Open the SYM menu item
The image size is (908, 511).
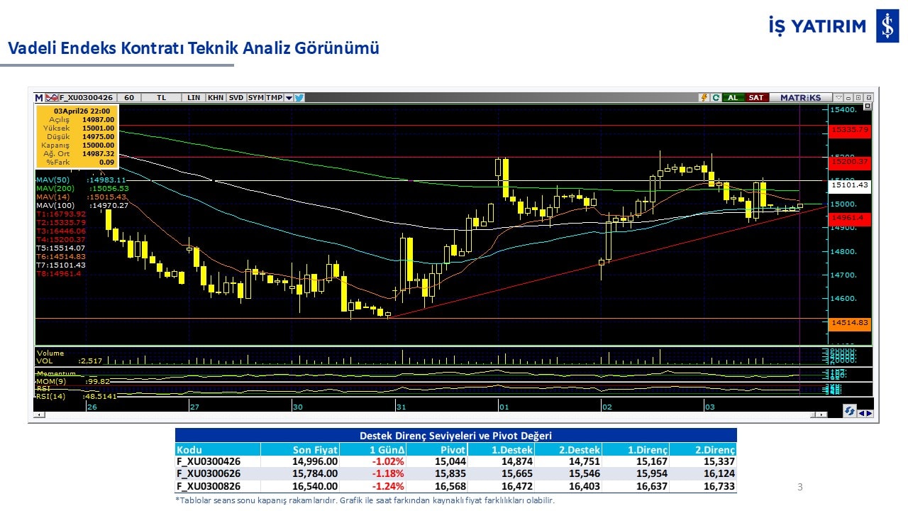(256, 98)
